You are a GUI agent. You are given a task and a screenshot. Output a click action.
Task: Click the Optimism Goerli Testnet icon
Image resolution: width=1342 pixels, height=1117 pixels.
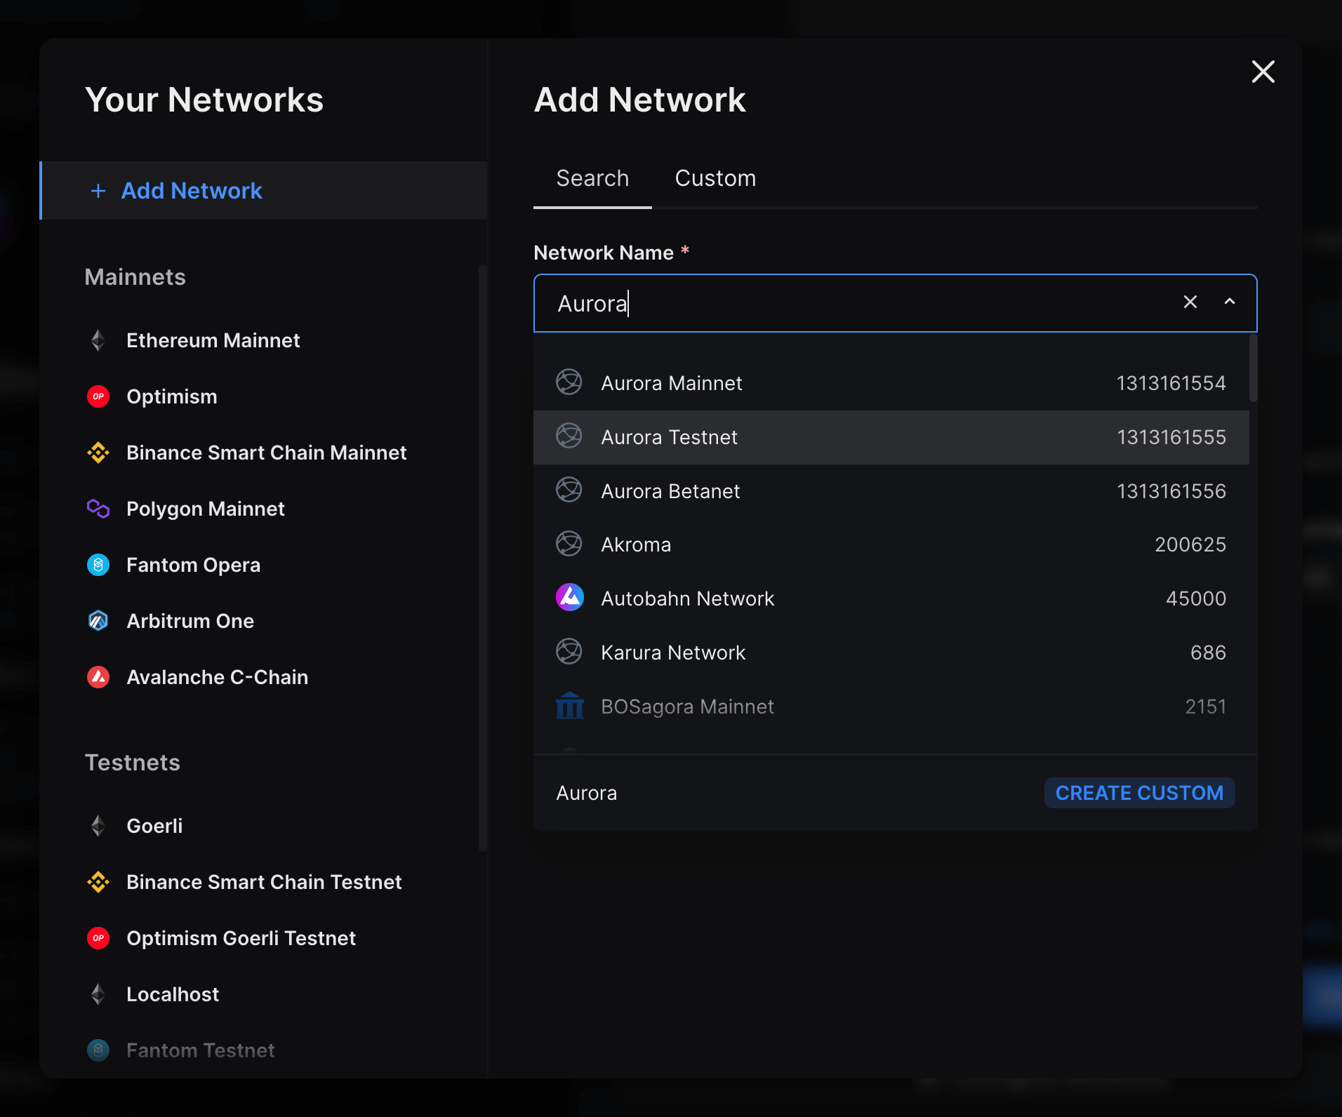click(x=98, y=938)
